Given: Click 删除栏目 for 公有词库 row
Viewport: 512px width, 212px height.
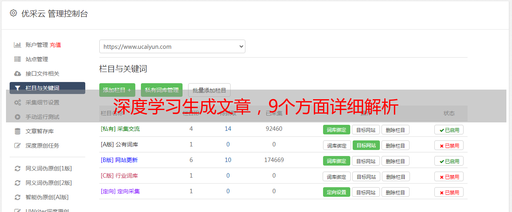Looking at the screenshot, I should (395, 145).
